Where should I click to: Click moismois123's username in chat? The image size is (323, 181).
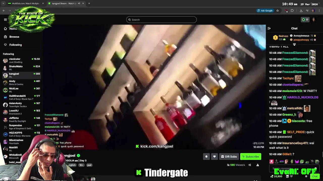292,91
